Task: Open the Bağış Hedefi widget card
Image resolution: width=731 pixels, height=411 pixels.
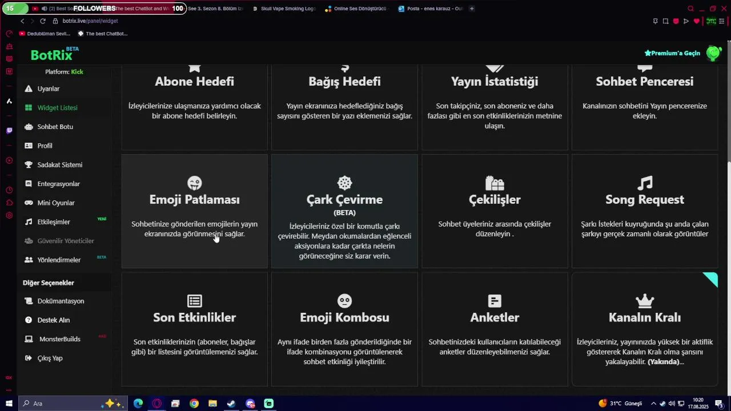Action: [x=344, y=107]
